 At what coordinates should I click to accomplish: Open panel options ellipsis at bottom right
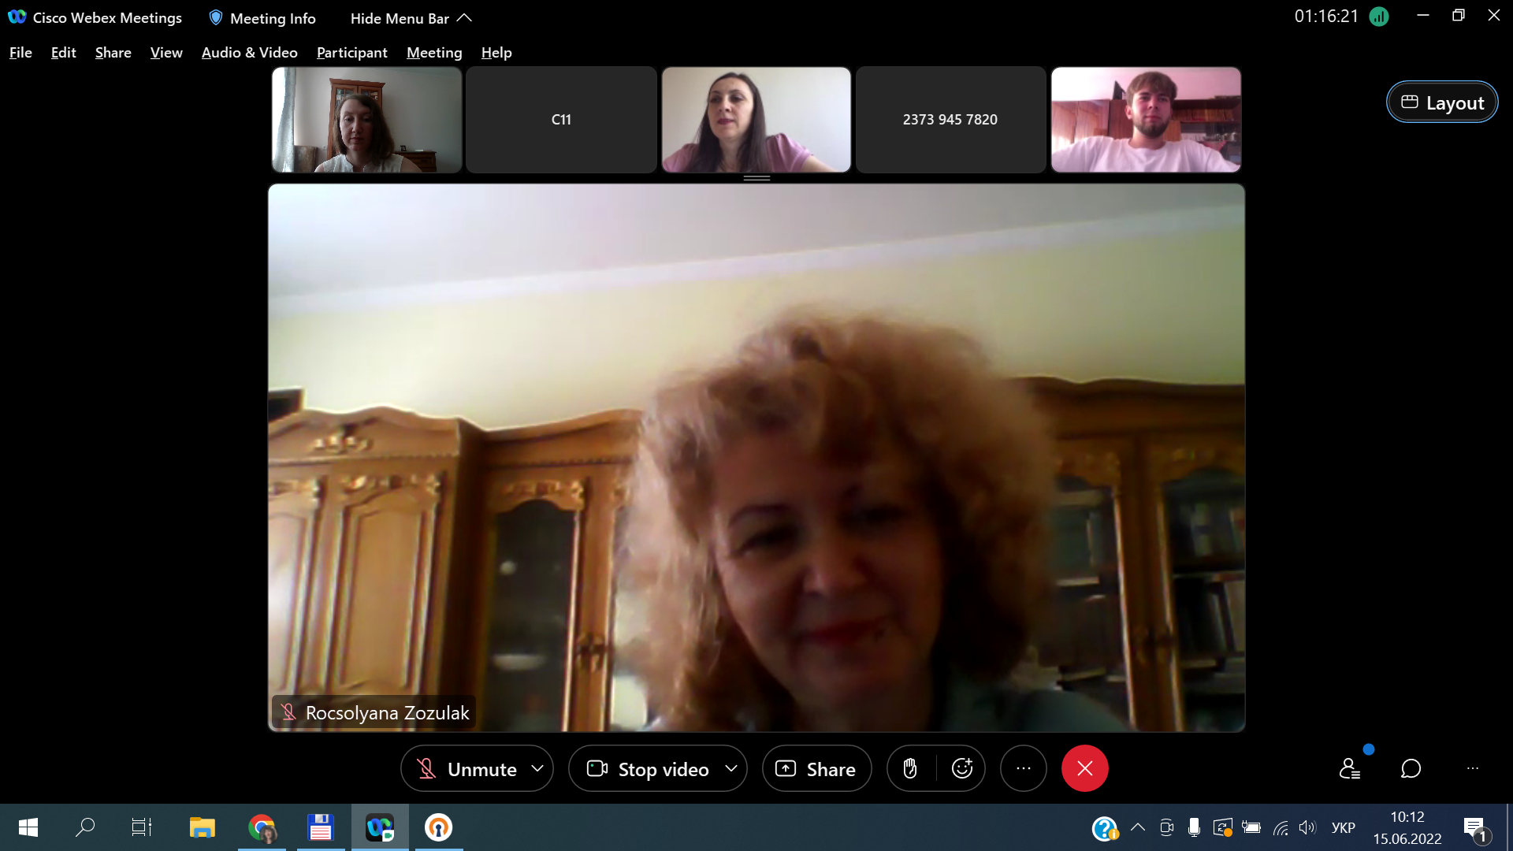[x=1472, y=768]
